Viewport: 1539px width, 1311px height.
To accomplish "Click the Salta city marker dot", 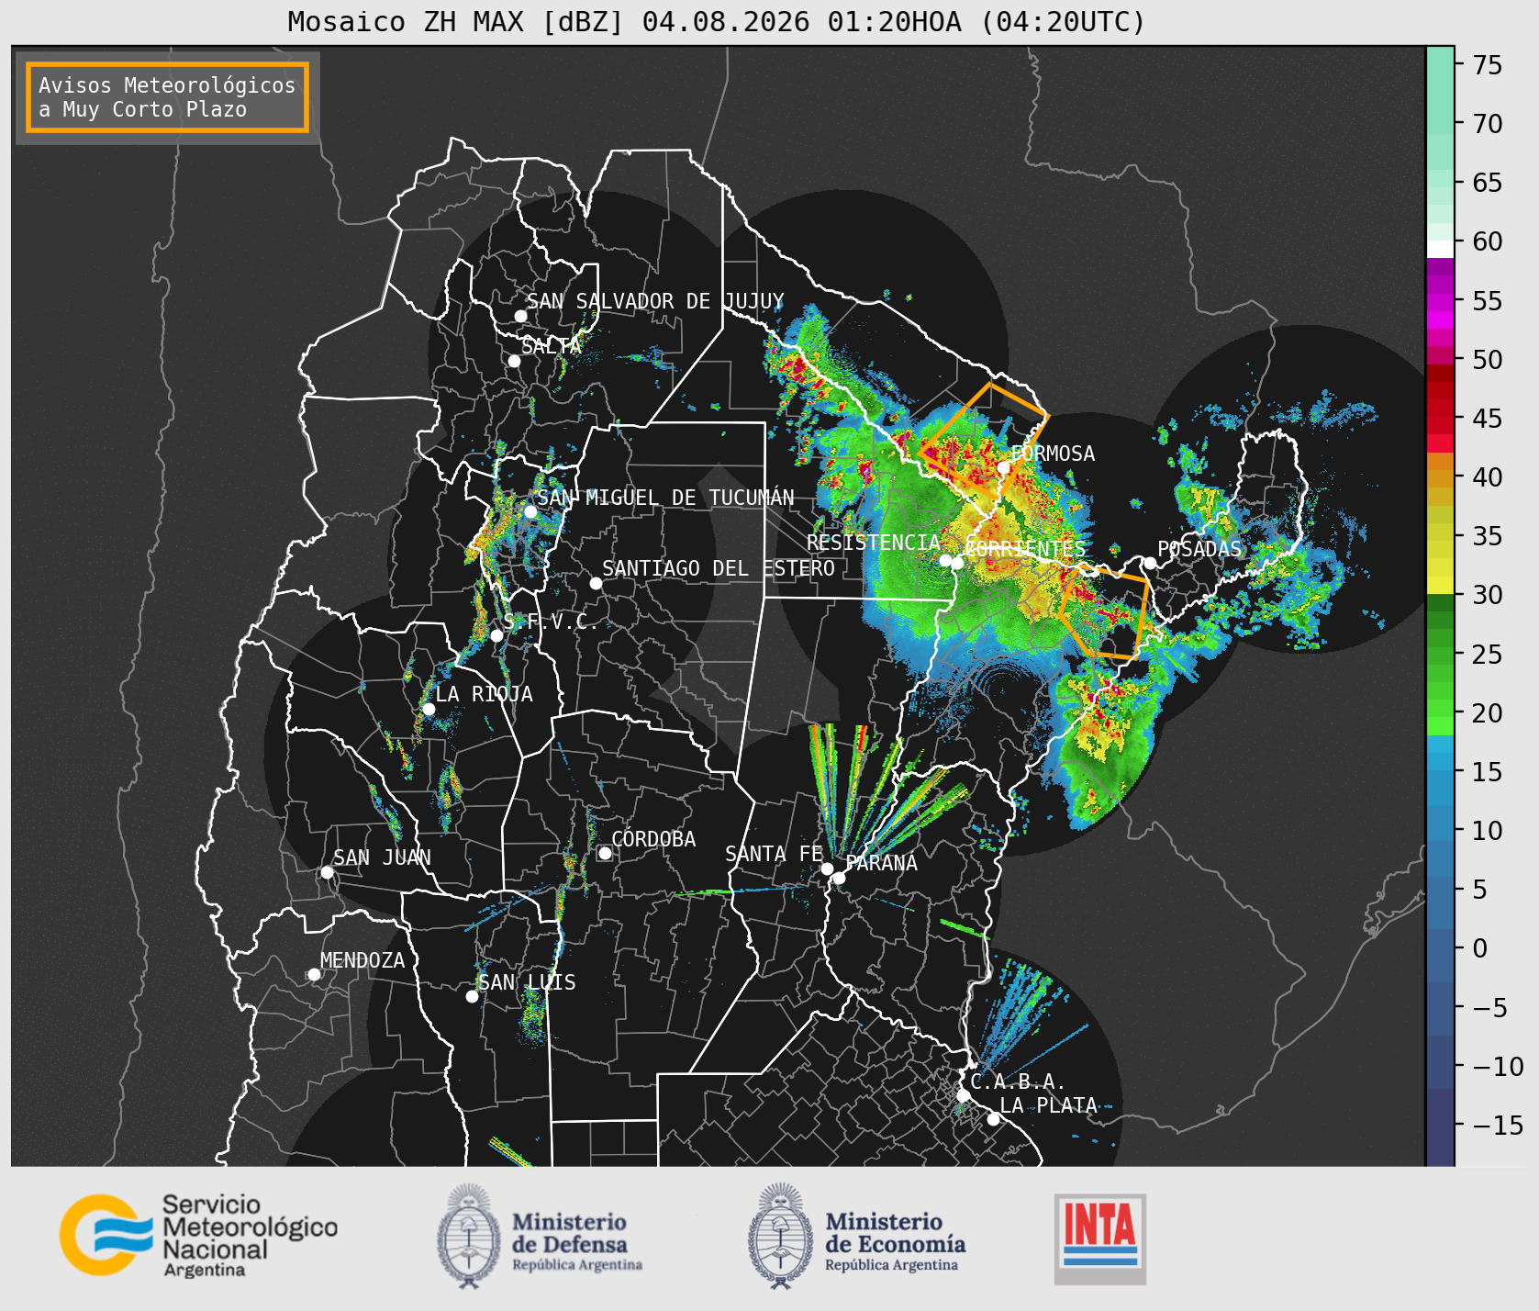I will pyautogui.click(x=514, y=361).
